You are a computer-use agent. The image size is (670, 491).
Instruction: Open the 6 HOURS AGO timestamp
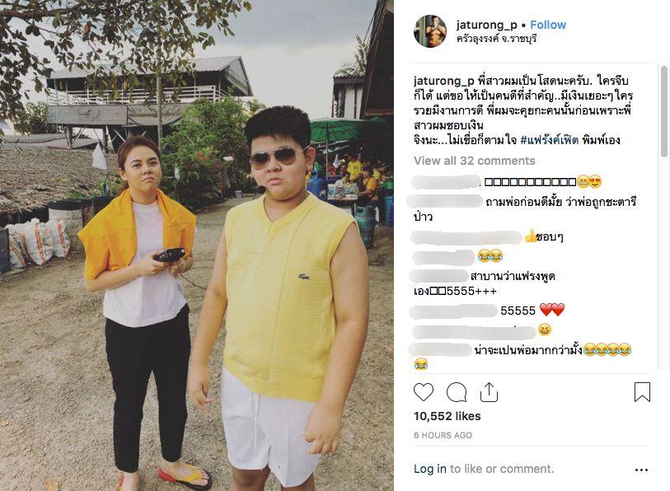point(443,435)
